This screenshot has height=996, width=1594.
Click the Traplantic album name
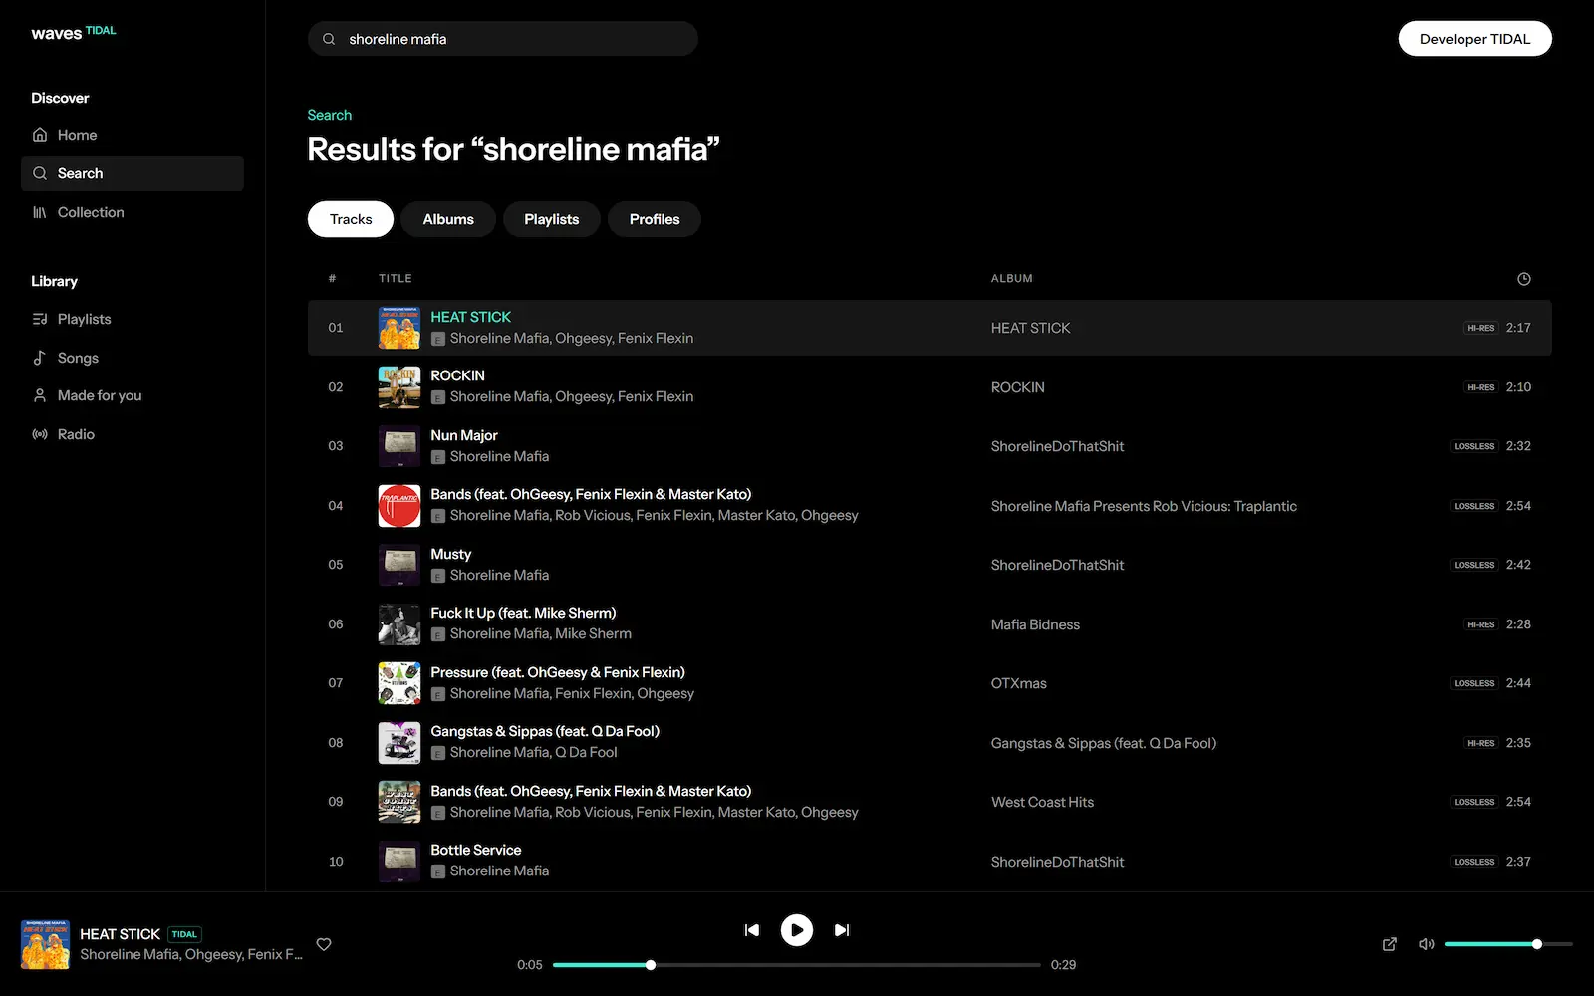1144,506
